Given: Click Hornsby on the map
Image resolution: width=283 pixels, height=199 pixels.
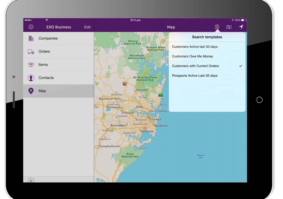Looking at the screenshot, I should 142,90.
